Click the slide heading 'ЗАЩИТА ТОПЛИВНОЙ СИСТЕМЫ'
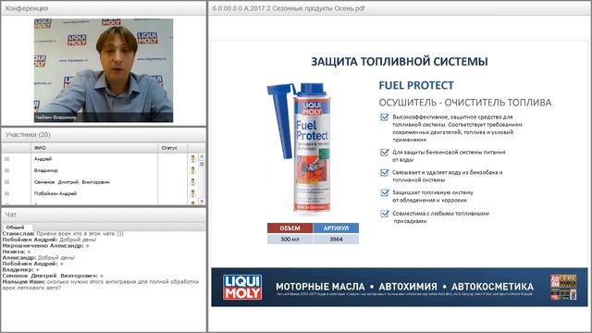The width and height of the screenshot is (592, 333). tap(400, 62)
